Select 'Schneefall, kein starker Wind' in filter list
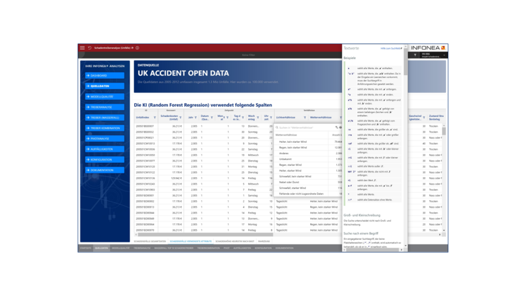 (308, 177)
